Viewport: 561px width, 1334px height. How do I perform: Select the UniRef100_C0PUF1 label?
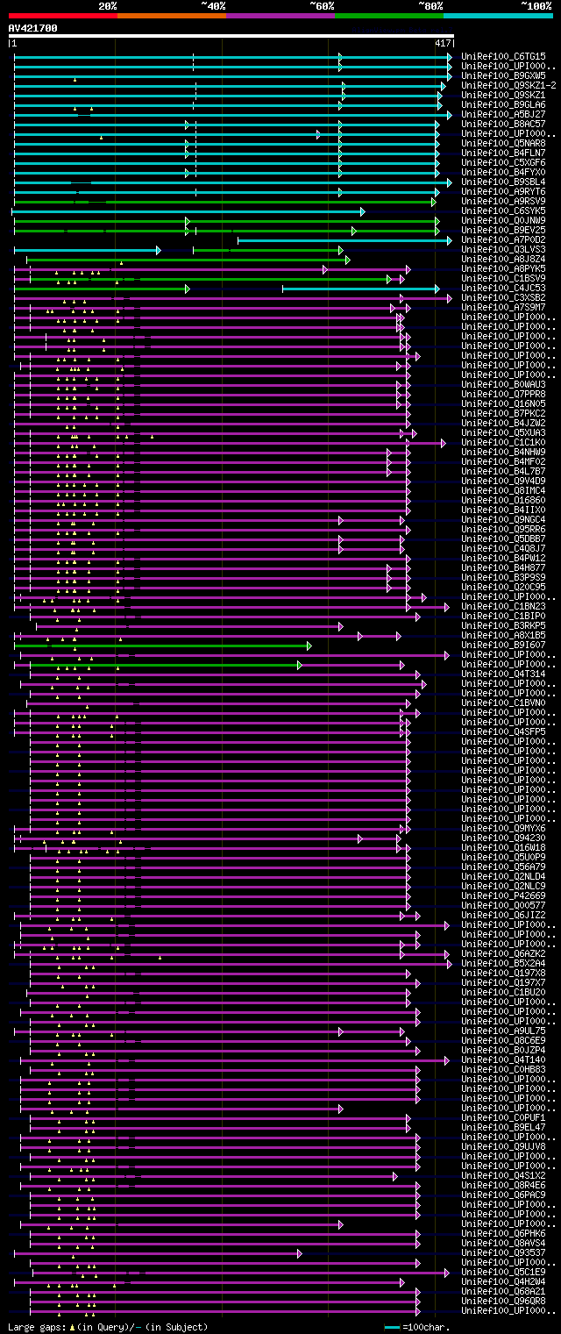[502, 1117]
